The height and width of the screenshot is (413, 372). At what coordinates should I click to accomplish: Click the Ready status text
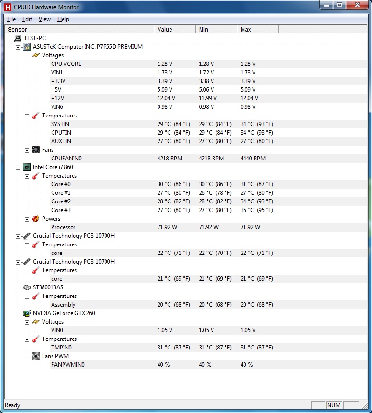click(12, 405)
